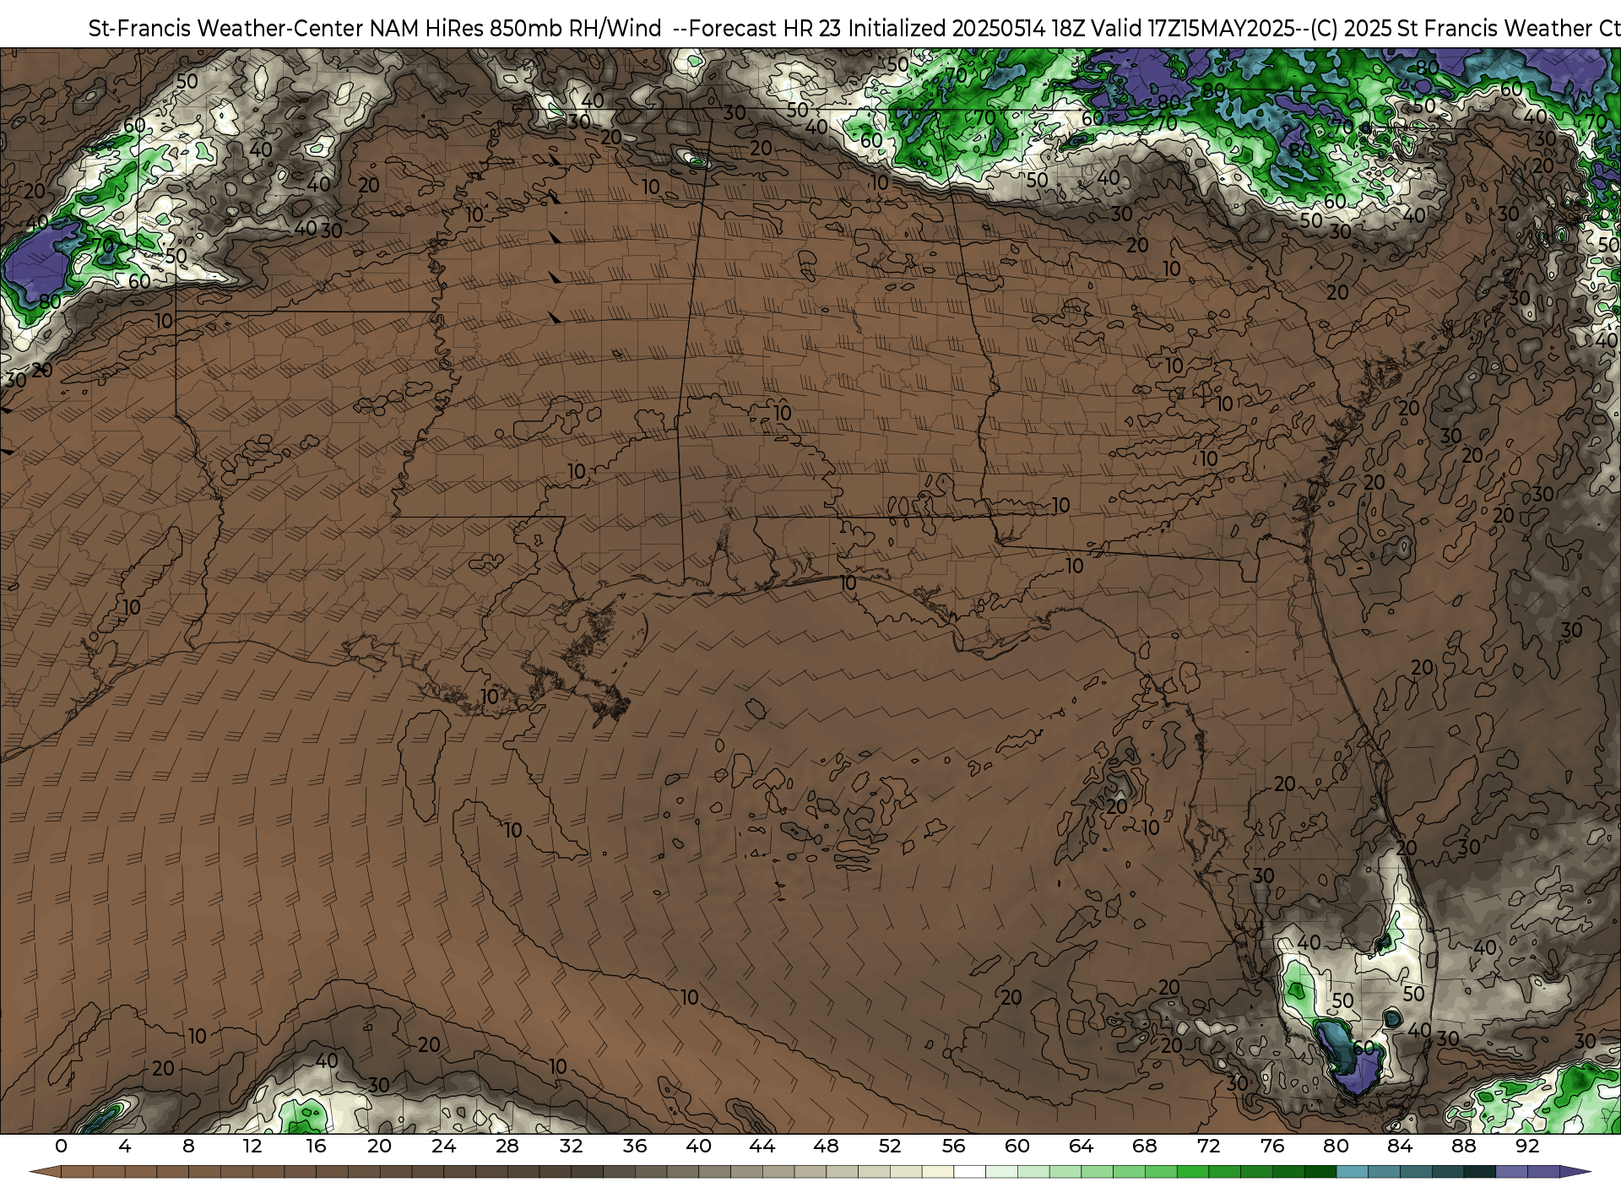Image resolution: width=1621 pixels, height=1182 pixels.
Task: Click the color scale label "68"
Action: pyautogui.click(x=1145, y=1146)
